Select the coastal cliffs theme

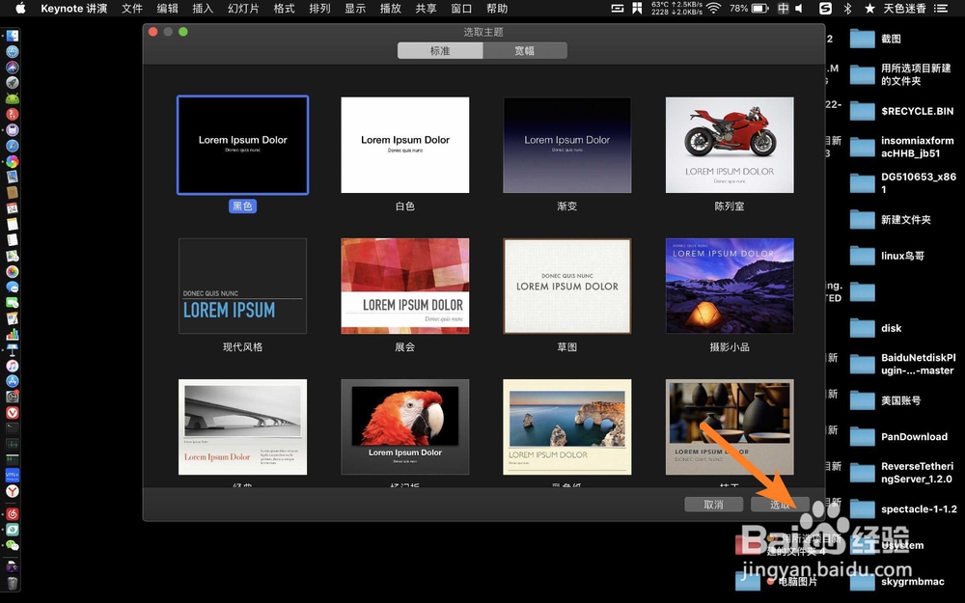pos(566,427)
